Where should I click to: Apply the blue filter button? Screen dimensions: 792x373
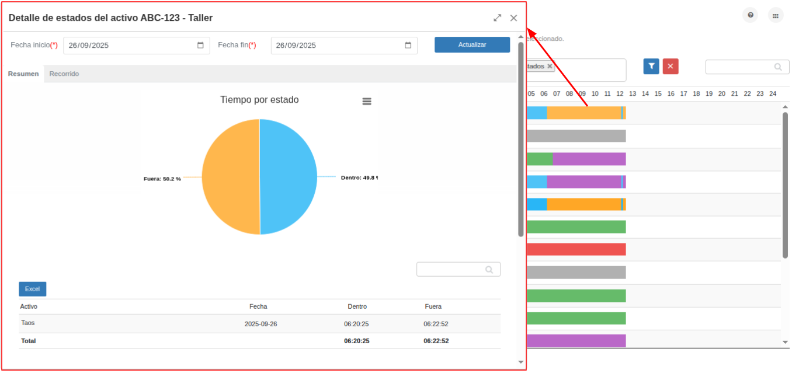pos(651,67)
